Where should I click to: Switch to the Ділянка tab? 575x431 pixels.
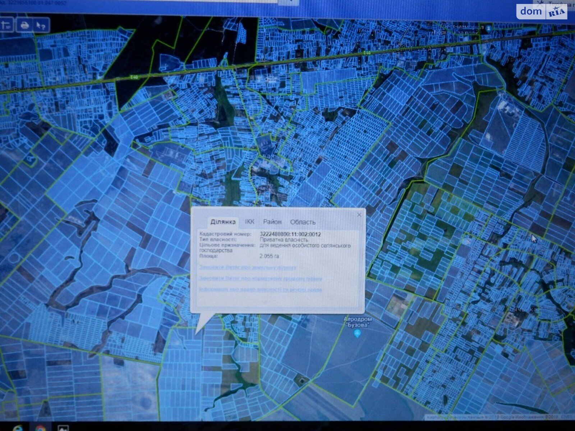pos(223,222)
